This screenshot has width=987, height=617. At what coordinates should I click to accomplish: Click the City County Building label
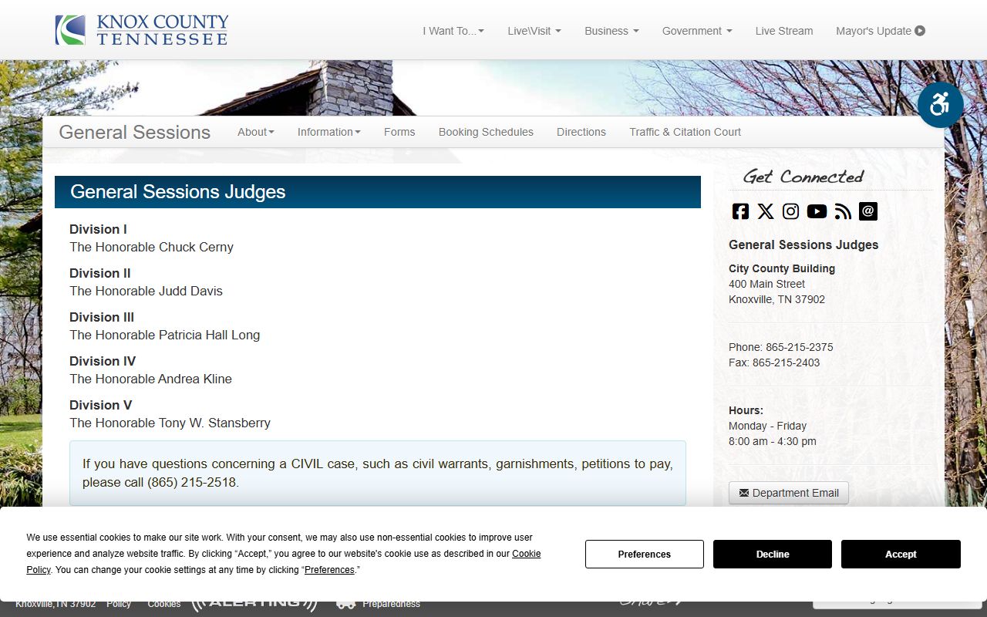point(782,268)
